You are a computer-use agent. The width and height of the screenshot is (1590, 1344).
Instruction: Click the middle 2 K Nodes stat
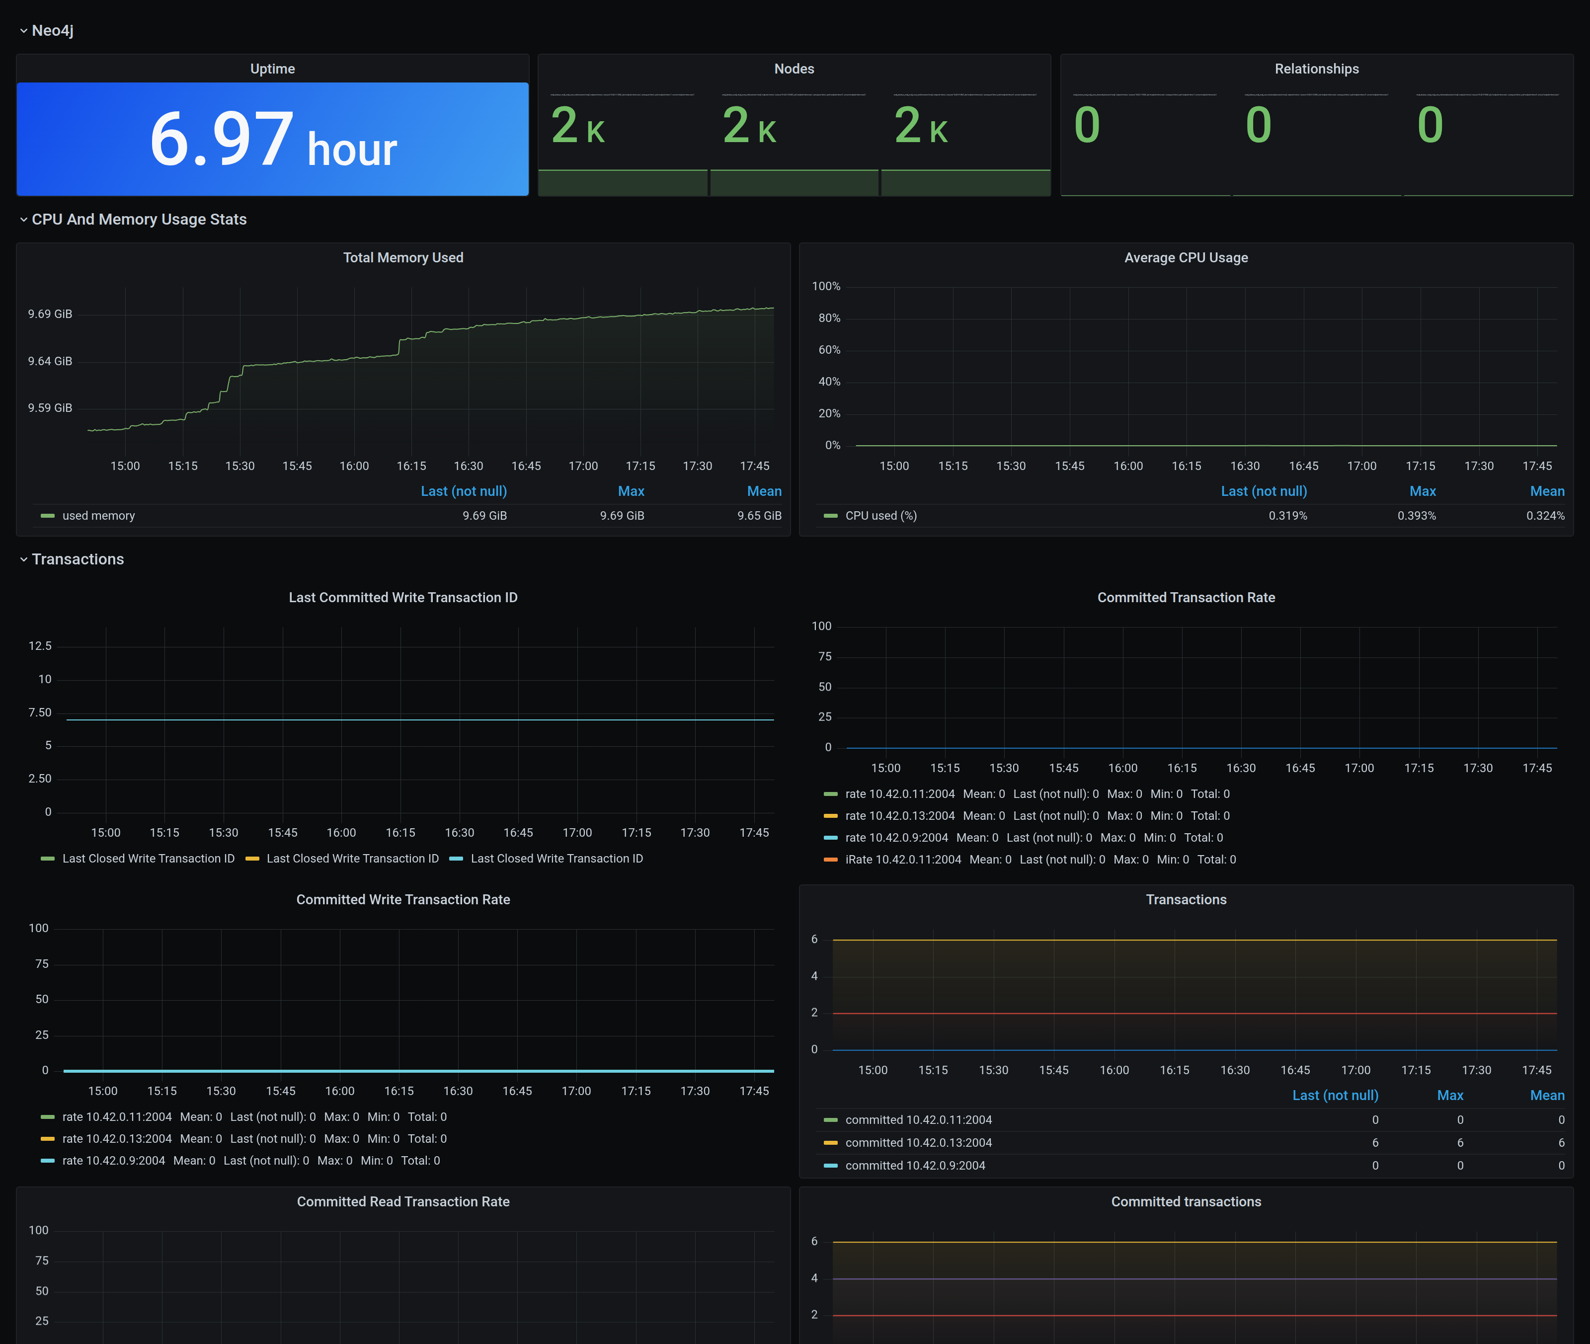click(749, 125)
